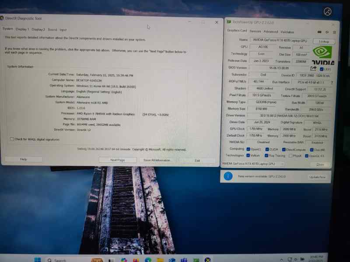Click the BIOS Version field in GPU-Z
350x262 pixels.
279,68
